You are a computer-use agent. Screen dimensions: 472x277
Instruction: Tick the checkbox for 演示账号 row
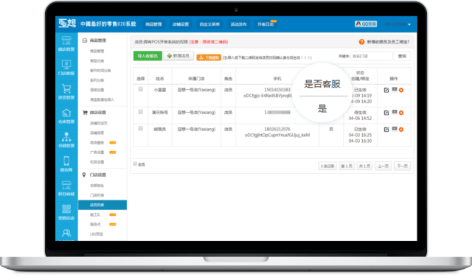click(x=141, y=111)
